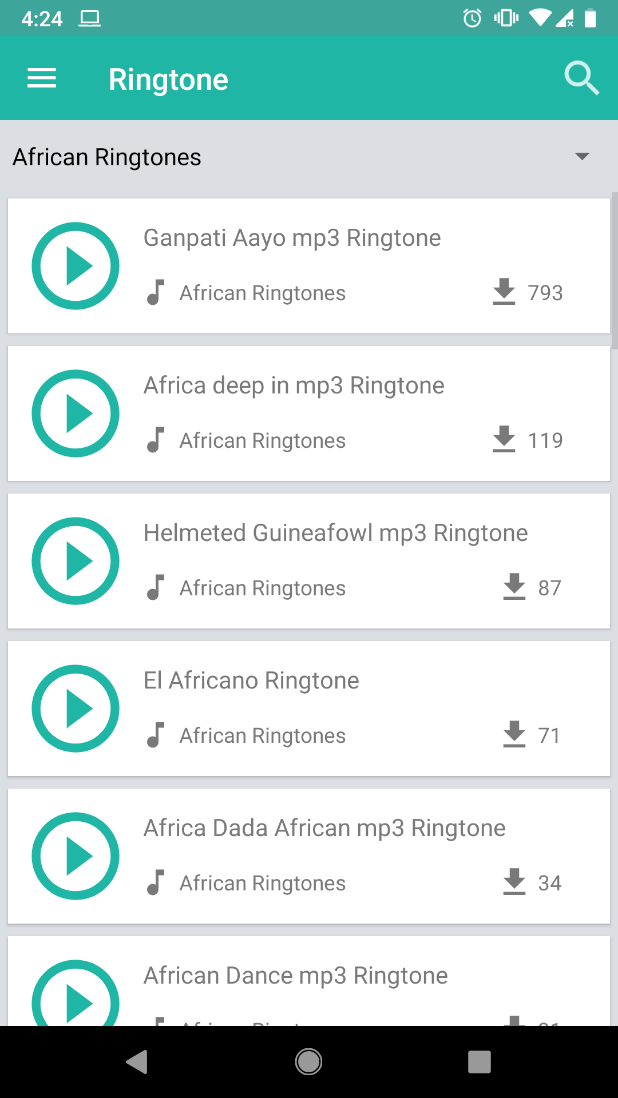Screen dimensions: 618x1098
Task: Download El Africano ringtone, count 71
Action: tap(514, 734)
